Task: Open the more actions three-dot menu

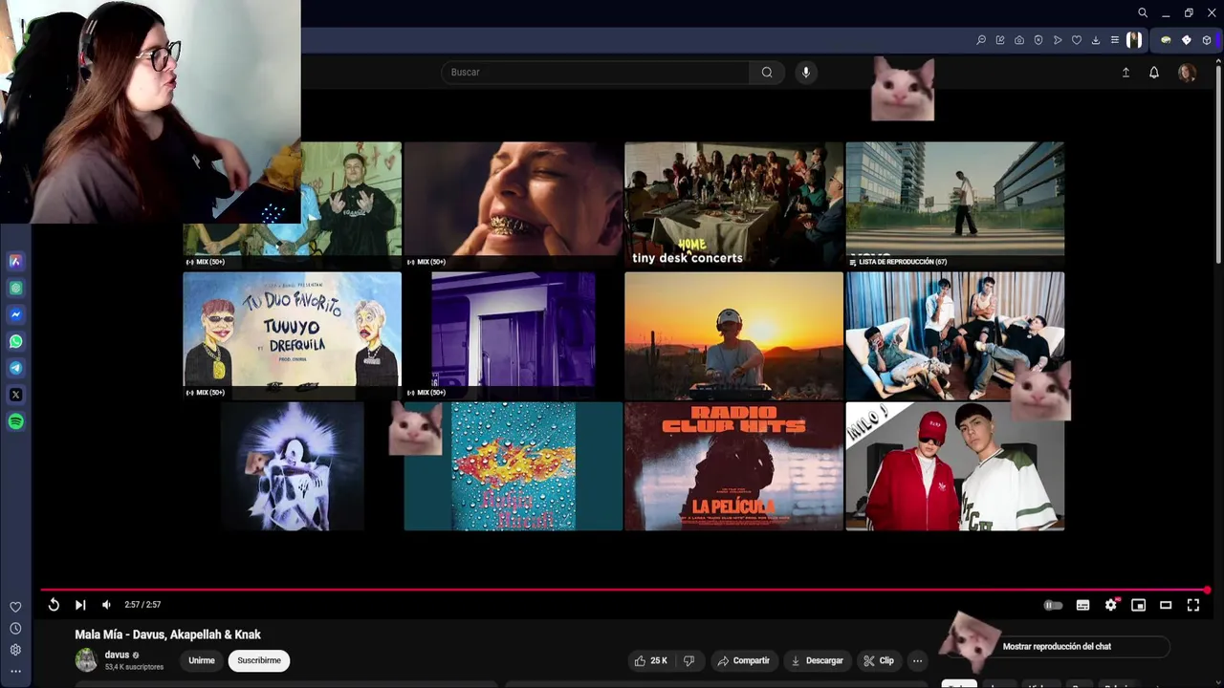Action: (917, 660)
